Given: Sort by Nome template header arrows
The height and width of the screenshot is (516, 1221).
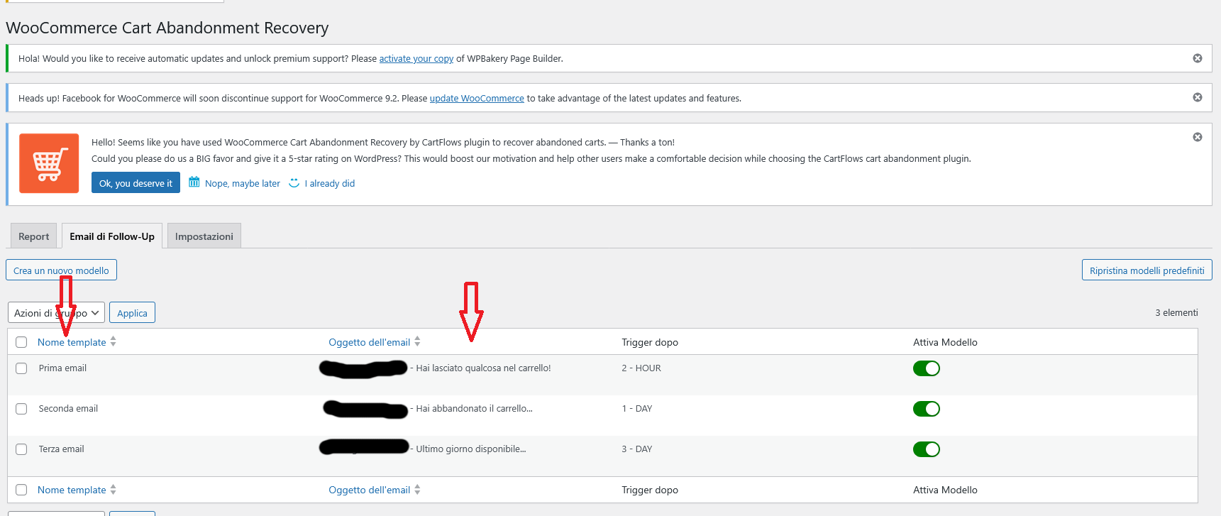Looking at the screenshot, I should pyautogui.click(x=113, y=341).
